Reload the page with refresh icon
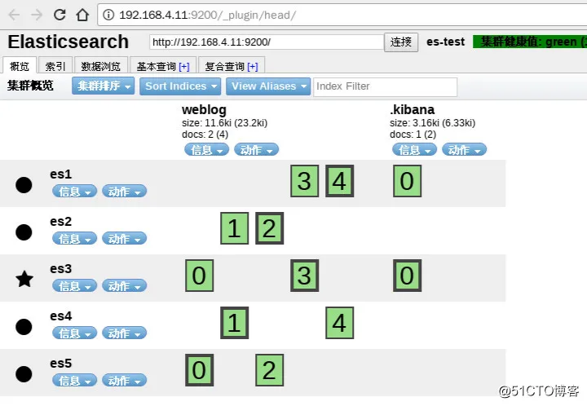Image resolution: width=587 pixels, height=406 pixels. [x=60, y=15]
